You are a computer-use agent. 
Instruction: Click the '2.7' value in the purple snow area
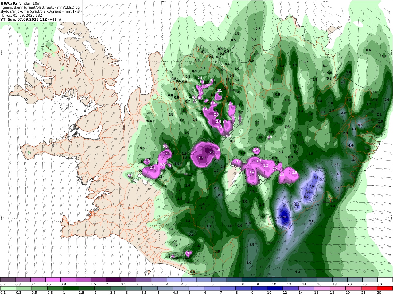click(x=212, y=152)
